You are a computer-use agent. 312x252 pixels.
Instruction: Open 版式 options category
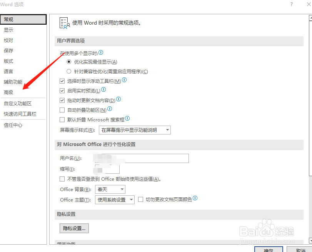point(23,61)
